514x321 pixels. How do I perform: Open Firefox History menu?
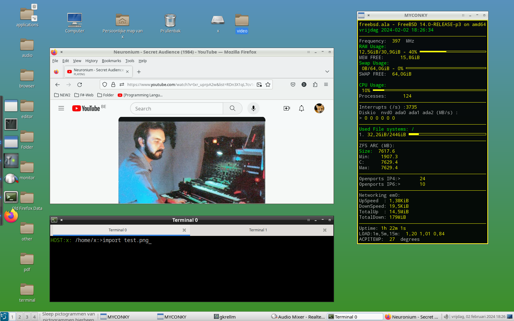coord(92,61)
